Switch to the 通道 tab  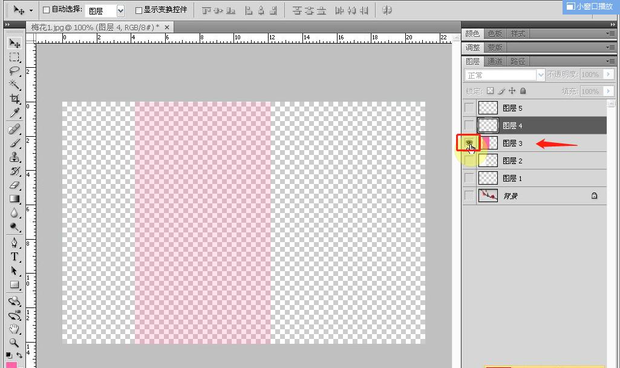click(495, 61)
